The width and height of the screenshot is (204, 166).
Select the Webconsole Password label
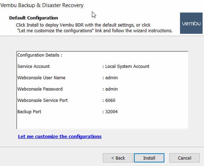pos(40,89)
